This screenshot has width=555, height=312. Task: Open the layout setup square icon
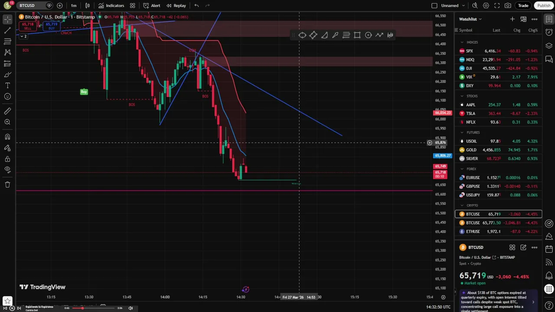[434, 6]
